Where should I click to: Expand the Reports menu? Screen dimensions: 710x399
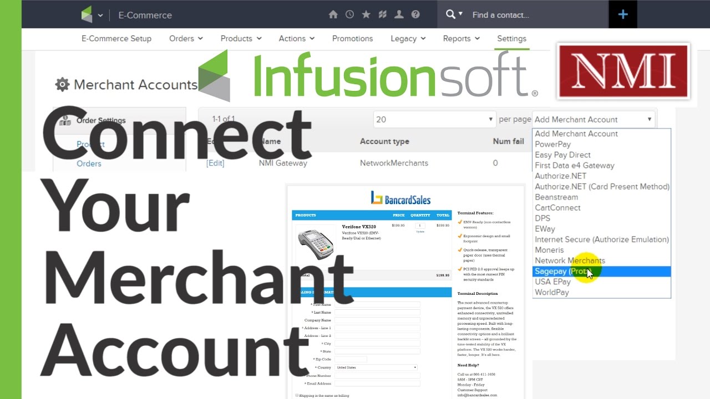[461, 38]
